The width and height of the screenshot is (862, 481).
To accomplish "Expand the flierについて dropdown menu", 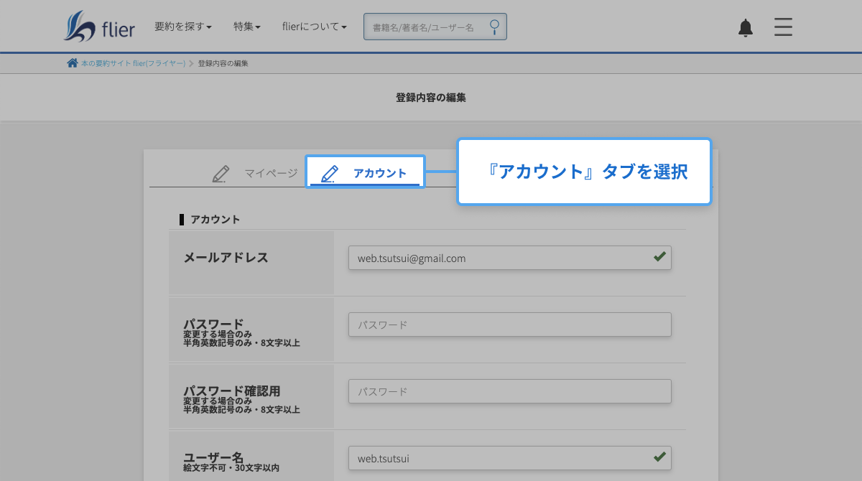I will pos(315,27).
